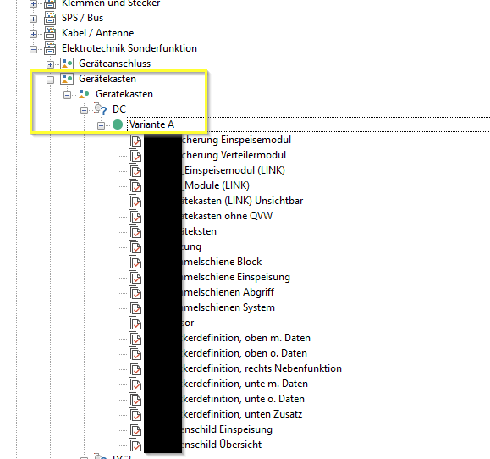490x459 pixels.
Task: Click page icon beside Sammelschiene Block entry
Action: (135, 262)
